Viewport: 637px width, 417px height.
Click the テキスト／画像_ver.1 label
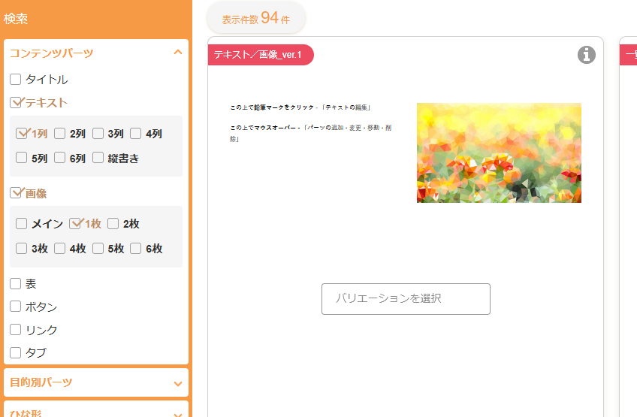(258, 55)
